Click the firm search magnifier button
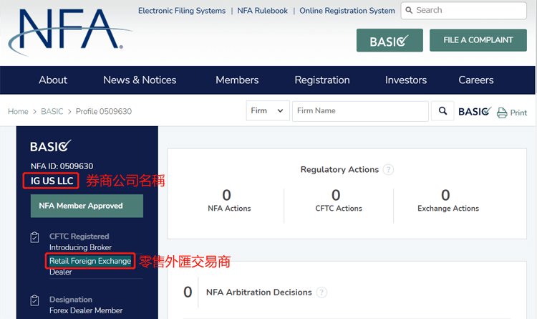537x319 pixels. (x=442, y=111)
